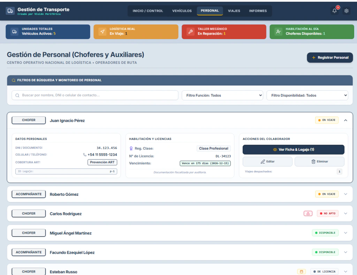Click the navigation arrow icon in Logística Real card
Image resolution: width=357 pixels, height=275 pixels.
point(102,32)
